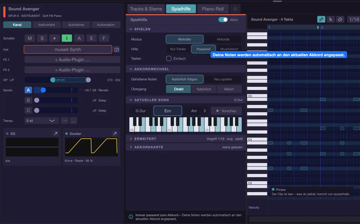
Task: Open the instrument editor icon beside musaik Synth
Action: (117, 49)
